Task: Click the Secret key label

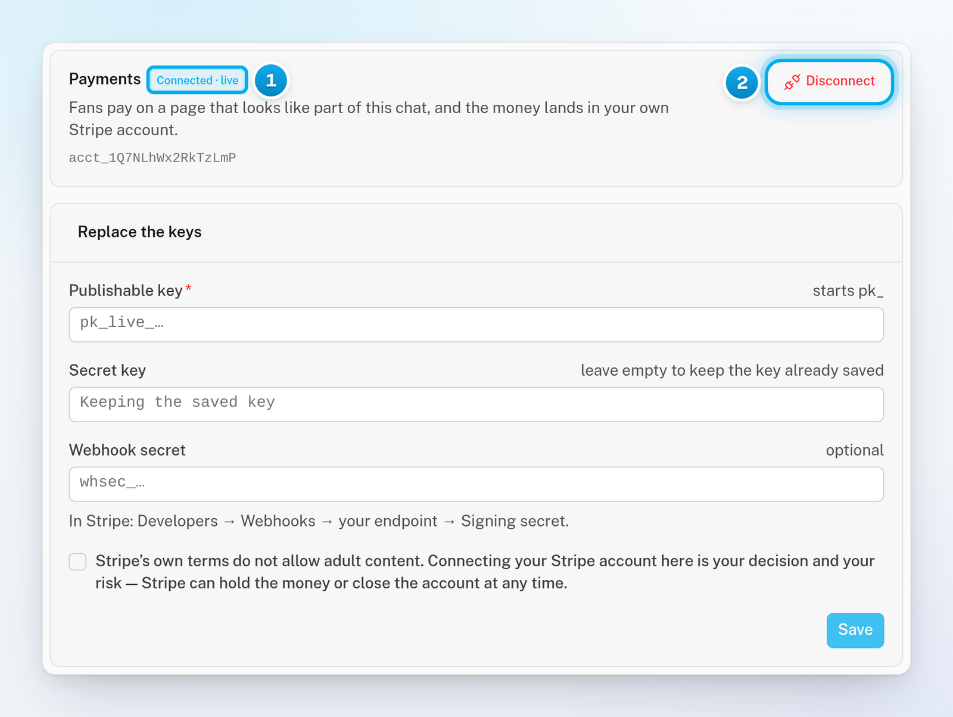Action: pyautogui.click(x=107, y=370)
